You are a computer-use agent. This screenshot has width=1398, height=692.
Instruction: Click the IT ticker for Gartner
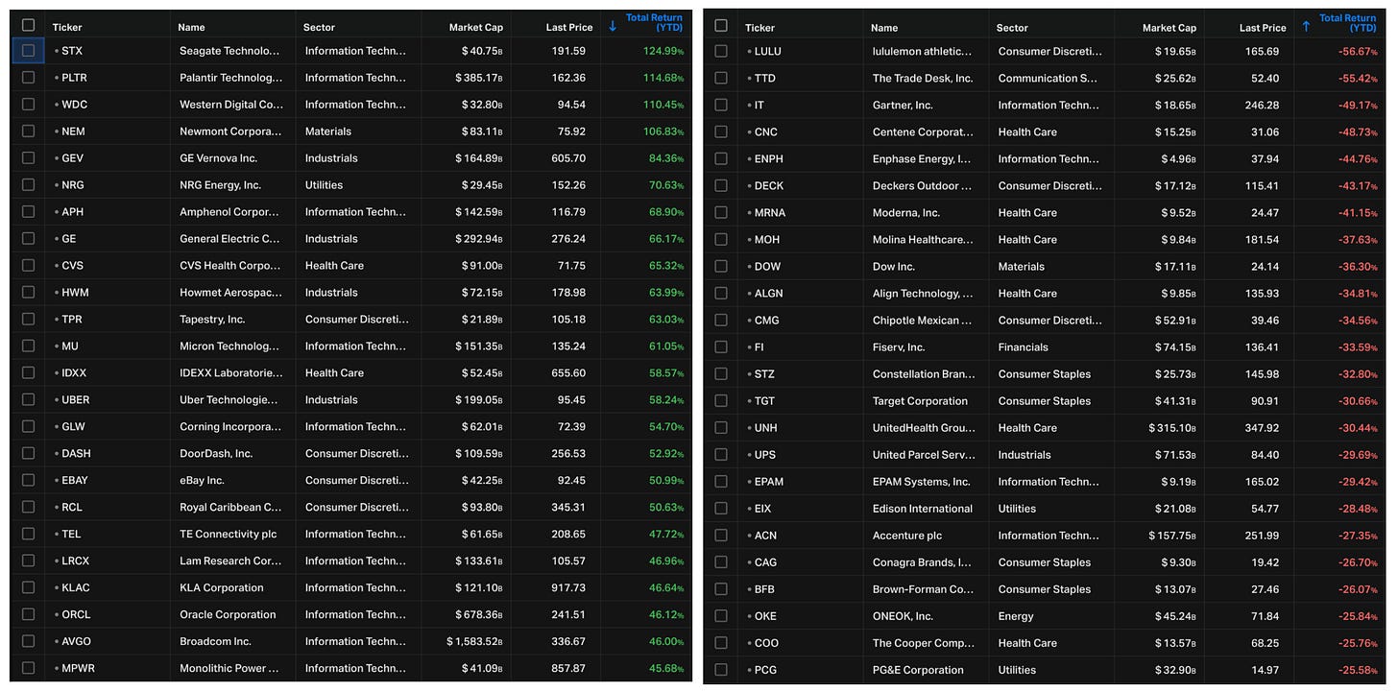(759, 105)
